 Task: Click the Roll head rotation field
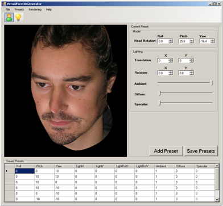pos(163,41)
